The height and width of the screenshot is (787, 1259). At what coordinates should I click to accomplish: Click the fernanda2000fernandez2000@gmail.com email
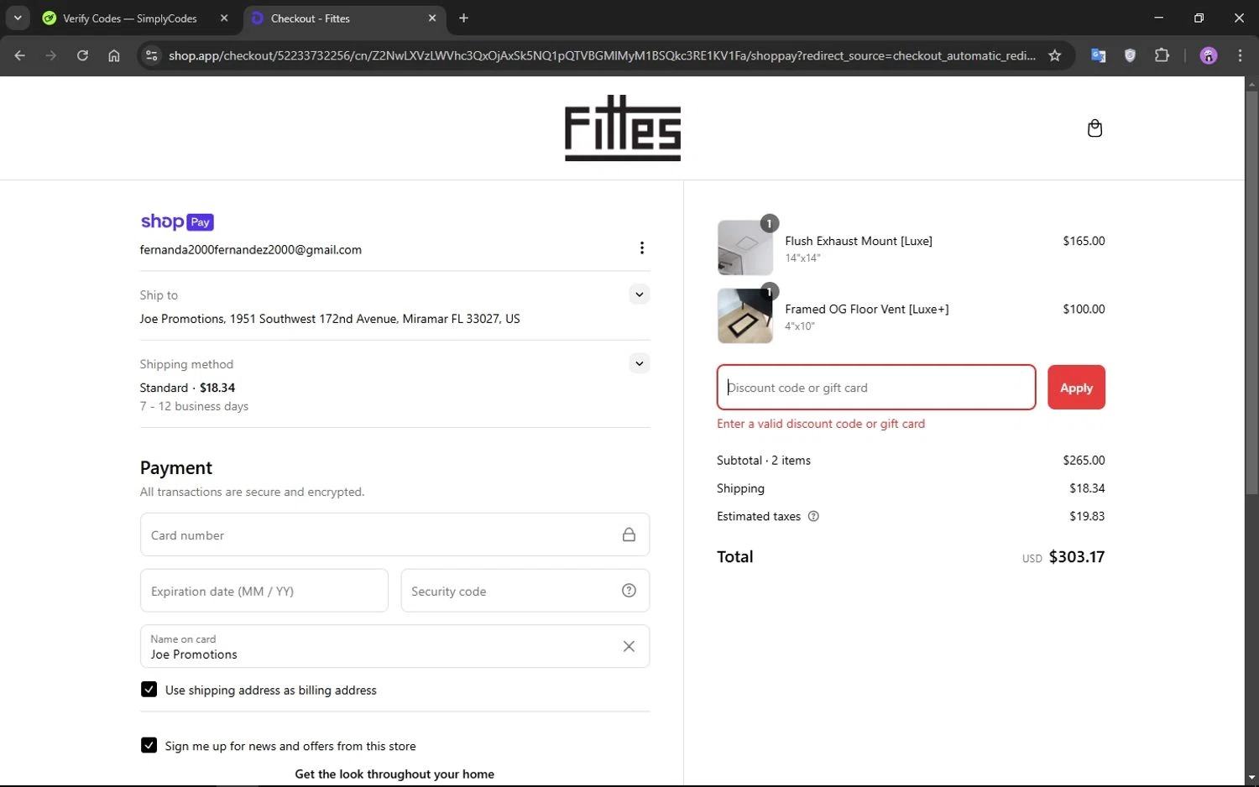click(251, 250)
